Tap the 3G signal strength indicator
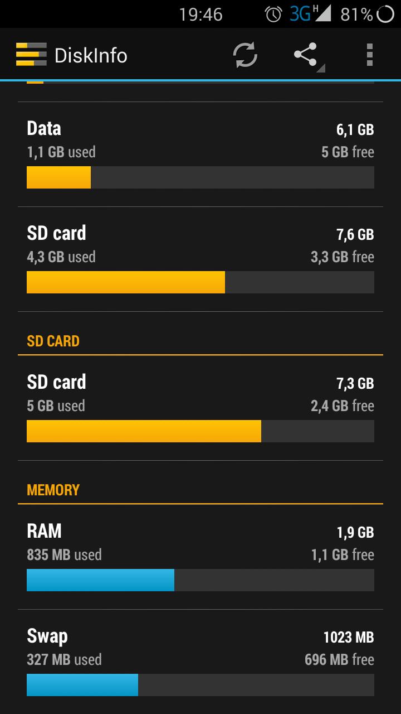 coord(310,14)
